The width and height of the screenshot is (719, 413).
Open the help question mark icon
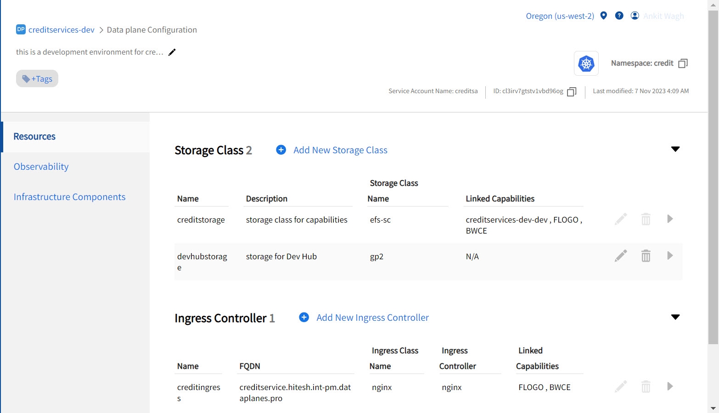[x=619, y=16]
